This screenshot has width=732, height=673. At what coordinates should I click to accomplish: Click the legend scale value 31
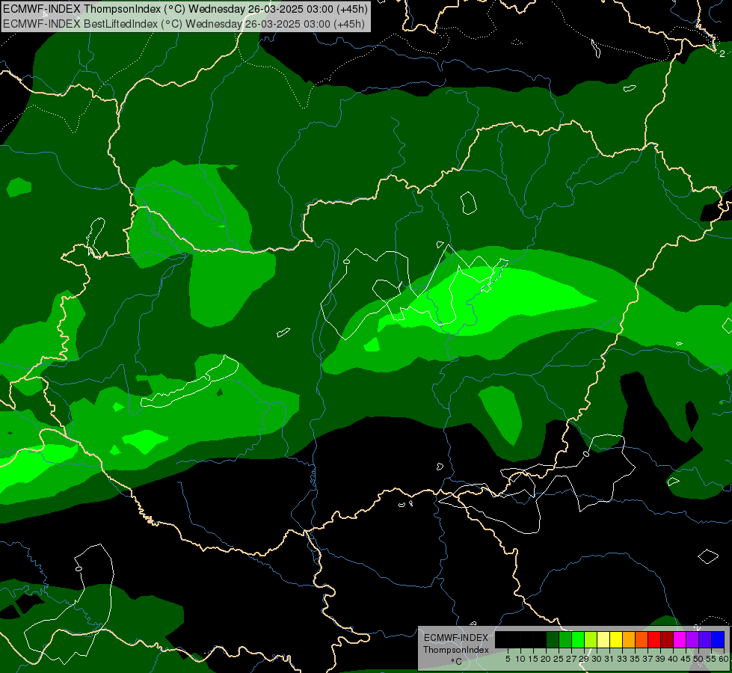click(609, 659)
